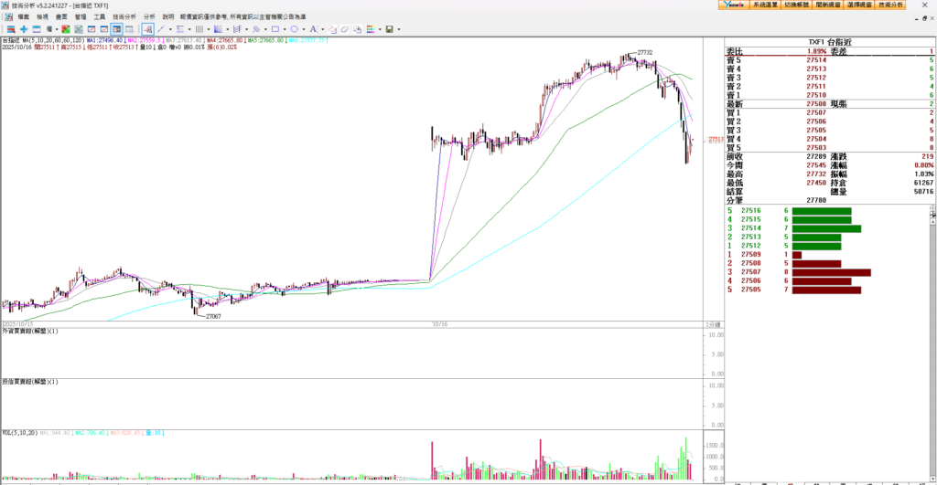Toggle the highlighted crosshair cursor tool
The width and height of the screenshot is (937, 485).
(147, 29)
